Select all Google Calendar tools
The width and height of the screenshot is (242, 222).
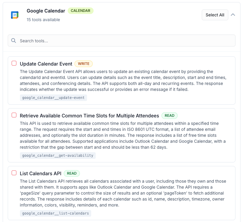[x=215, y=15]
